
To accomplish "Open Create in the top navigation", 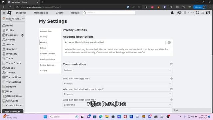I will tap(60, 13).
